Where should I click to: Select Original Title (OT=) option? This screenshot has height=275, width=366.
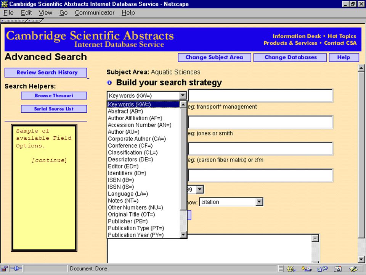tap(144, 214)
